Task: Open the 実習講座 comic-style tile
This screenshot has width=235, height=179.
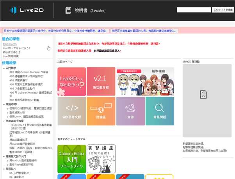Action: (101, 159)
